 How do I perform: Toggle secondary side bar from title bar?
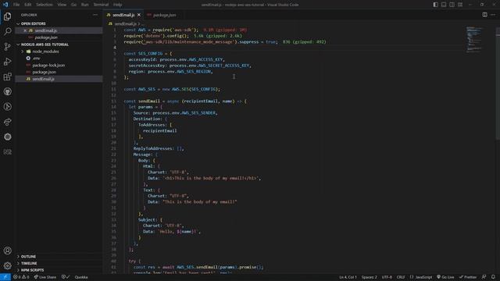pyautogui.click(x=452, y=5)
